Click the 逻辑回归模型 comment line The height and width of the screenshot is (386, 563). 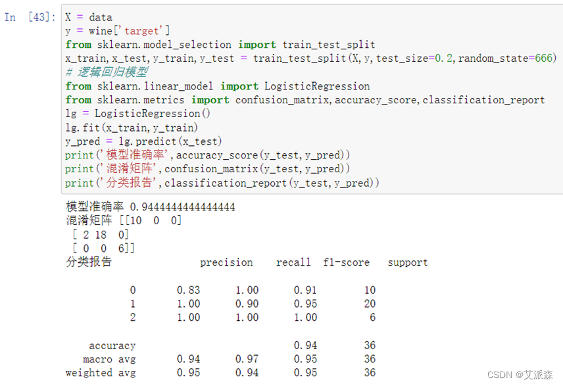tap(107, 72)
